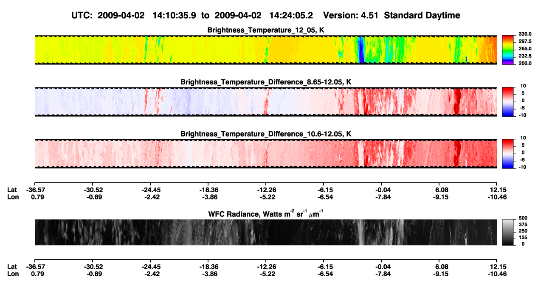Click longitude '-3.86' under the 10.6-12.05 panel
Screen dimensions: 552x283
208,197
